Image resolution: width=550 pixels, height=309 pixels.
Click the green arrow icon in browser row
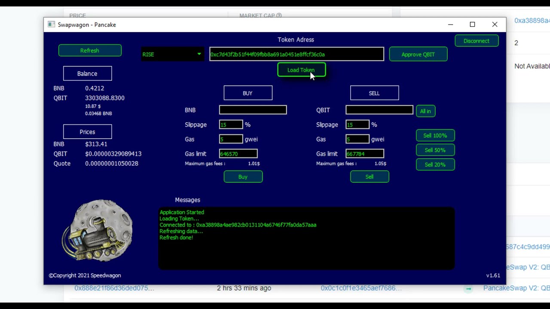point(468,289)
